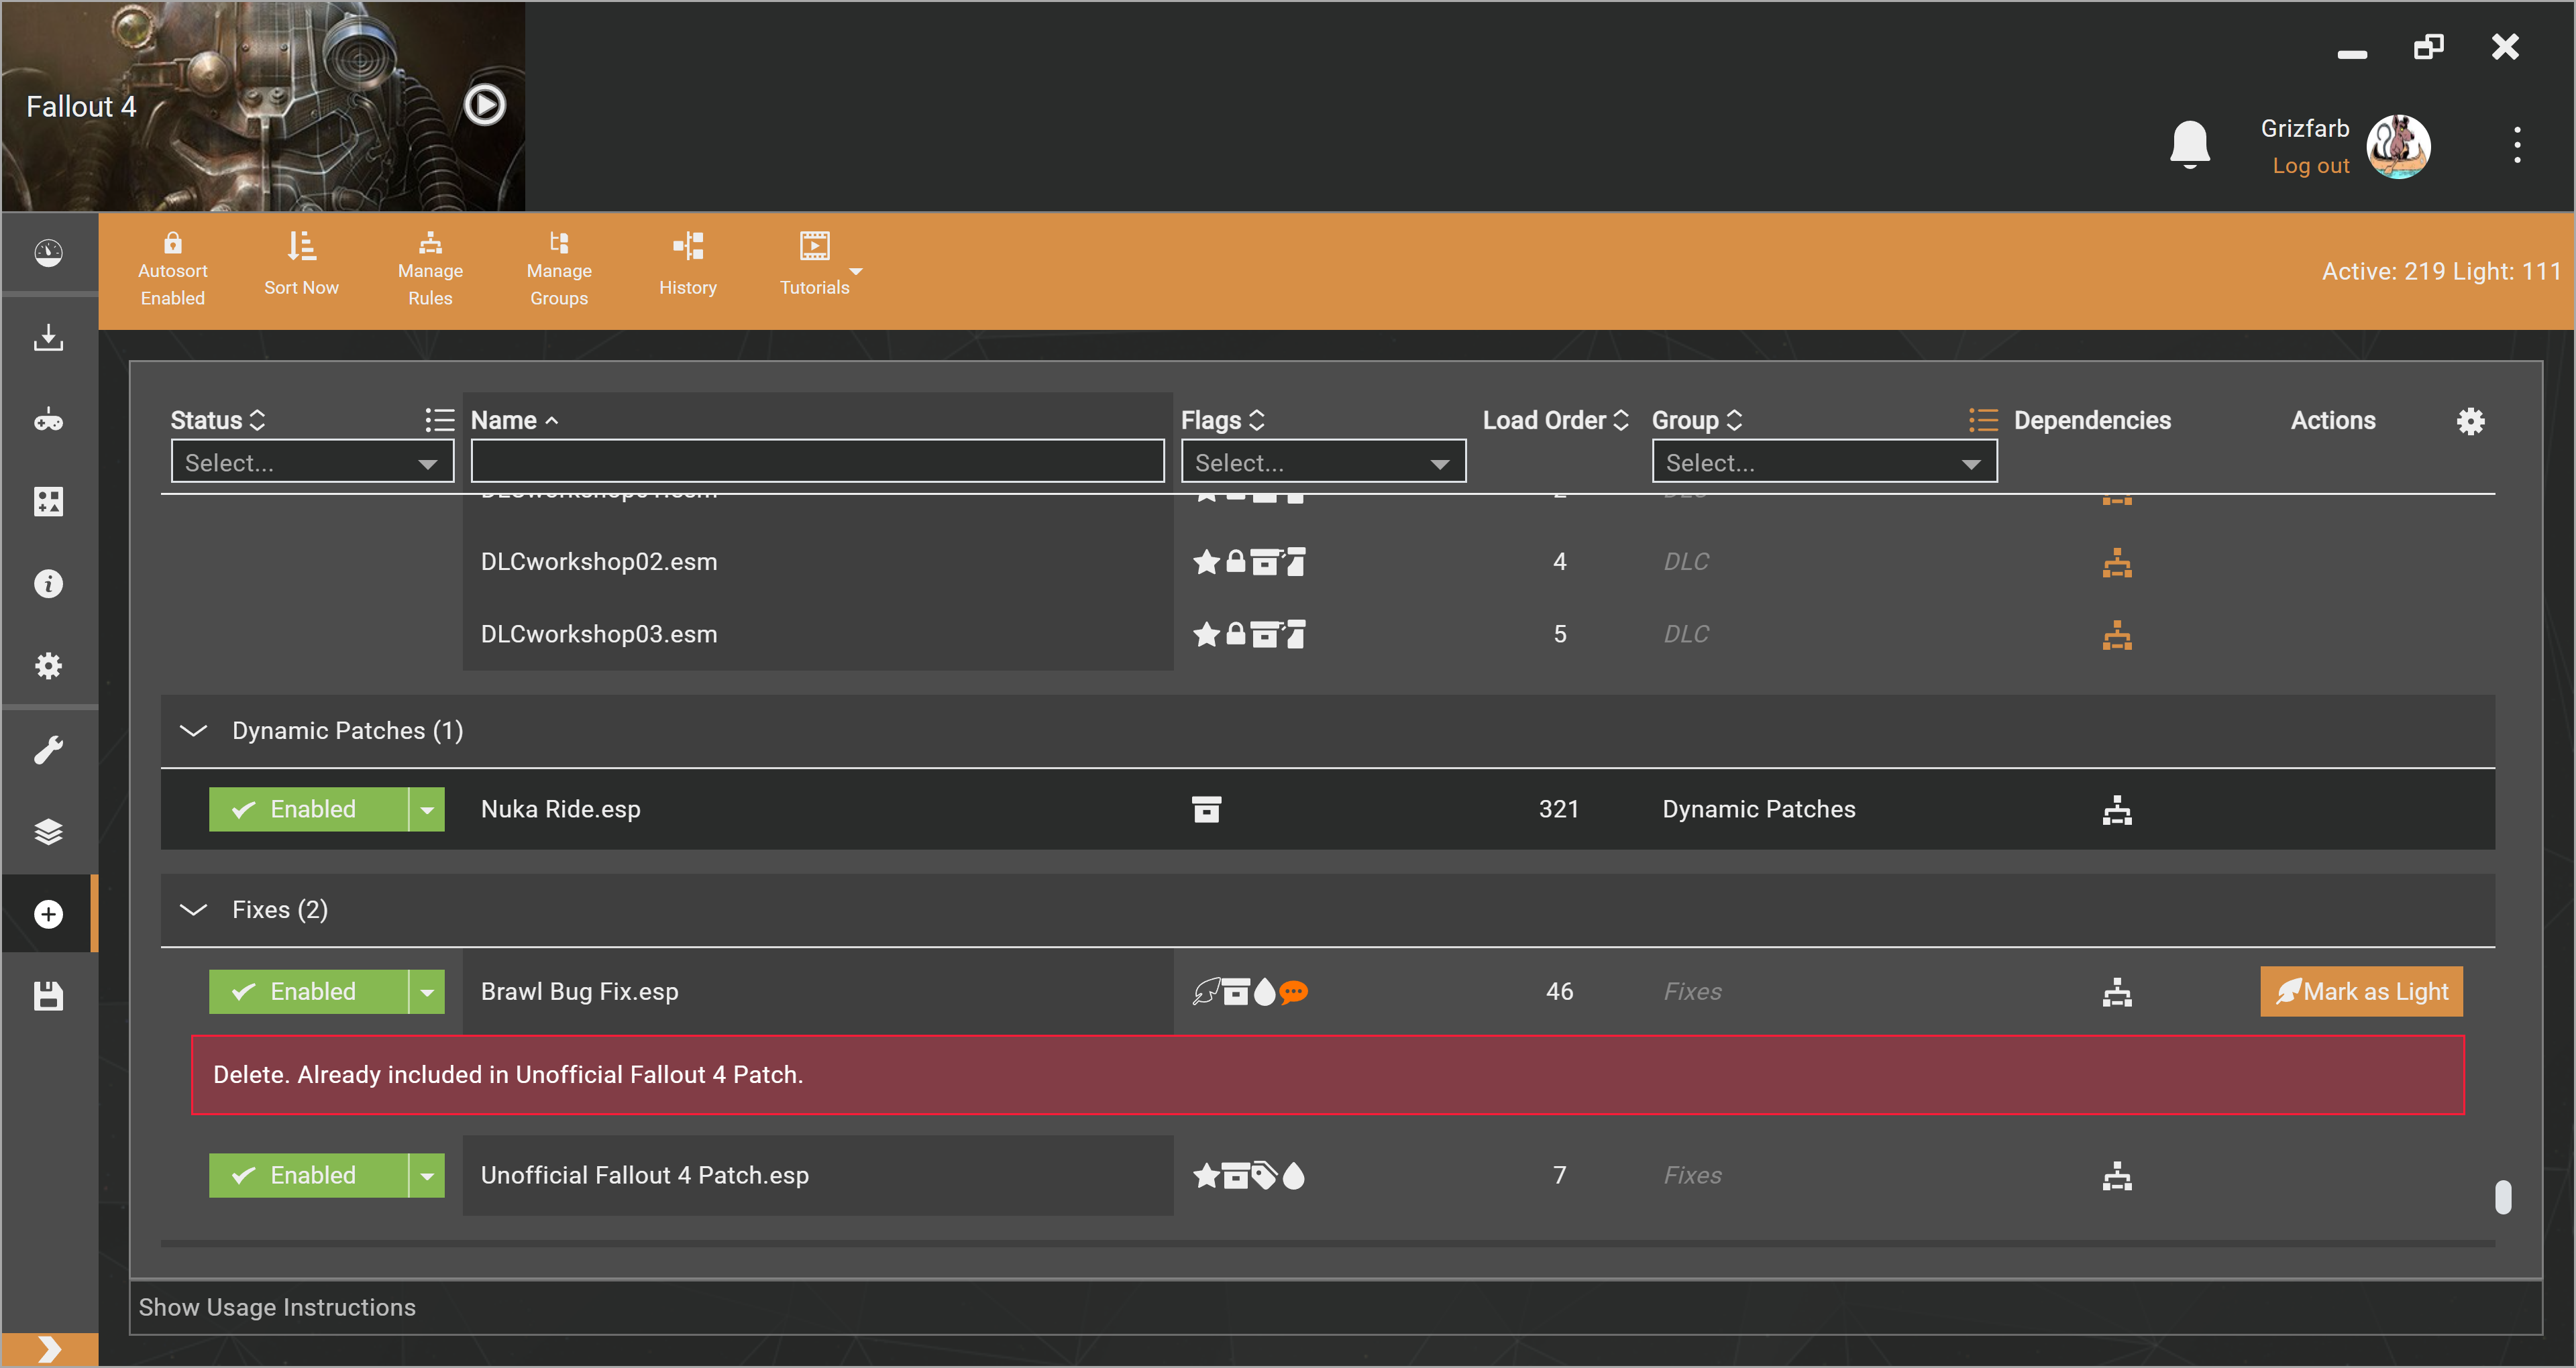This screenshot has height=1368, width=2576.
Task: Click Sort Now in toolbar
Action: [301, 264]
